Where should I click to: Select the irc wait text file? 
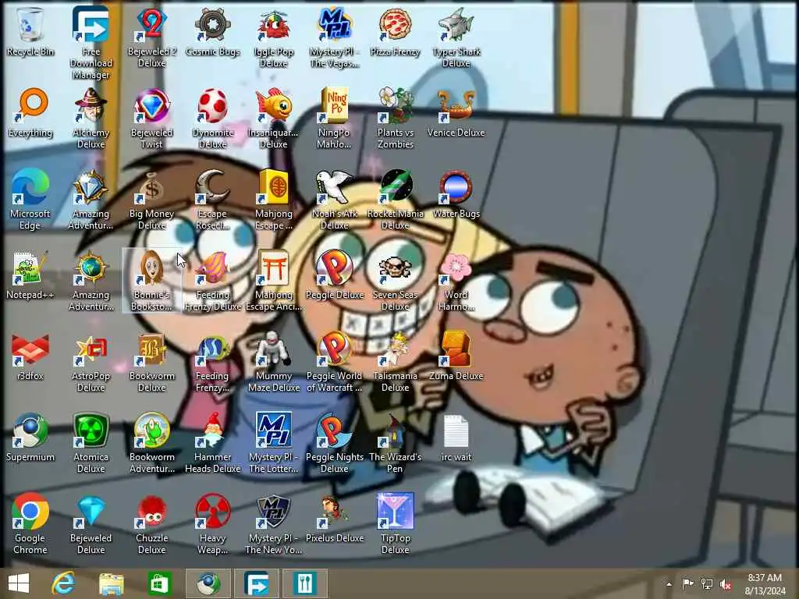point(456,438)
